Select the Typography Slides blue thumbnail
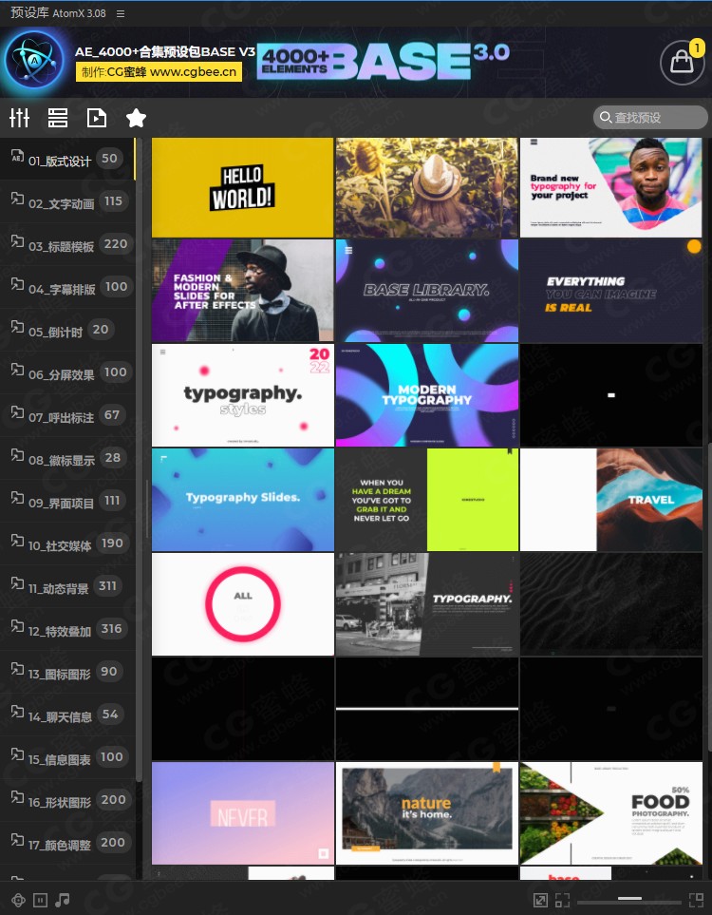Image resolution: width=712 pixels, height=915 pixels. [243, 500]
